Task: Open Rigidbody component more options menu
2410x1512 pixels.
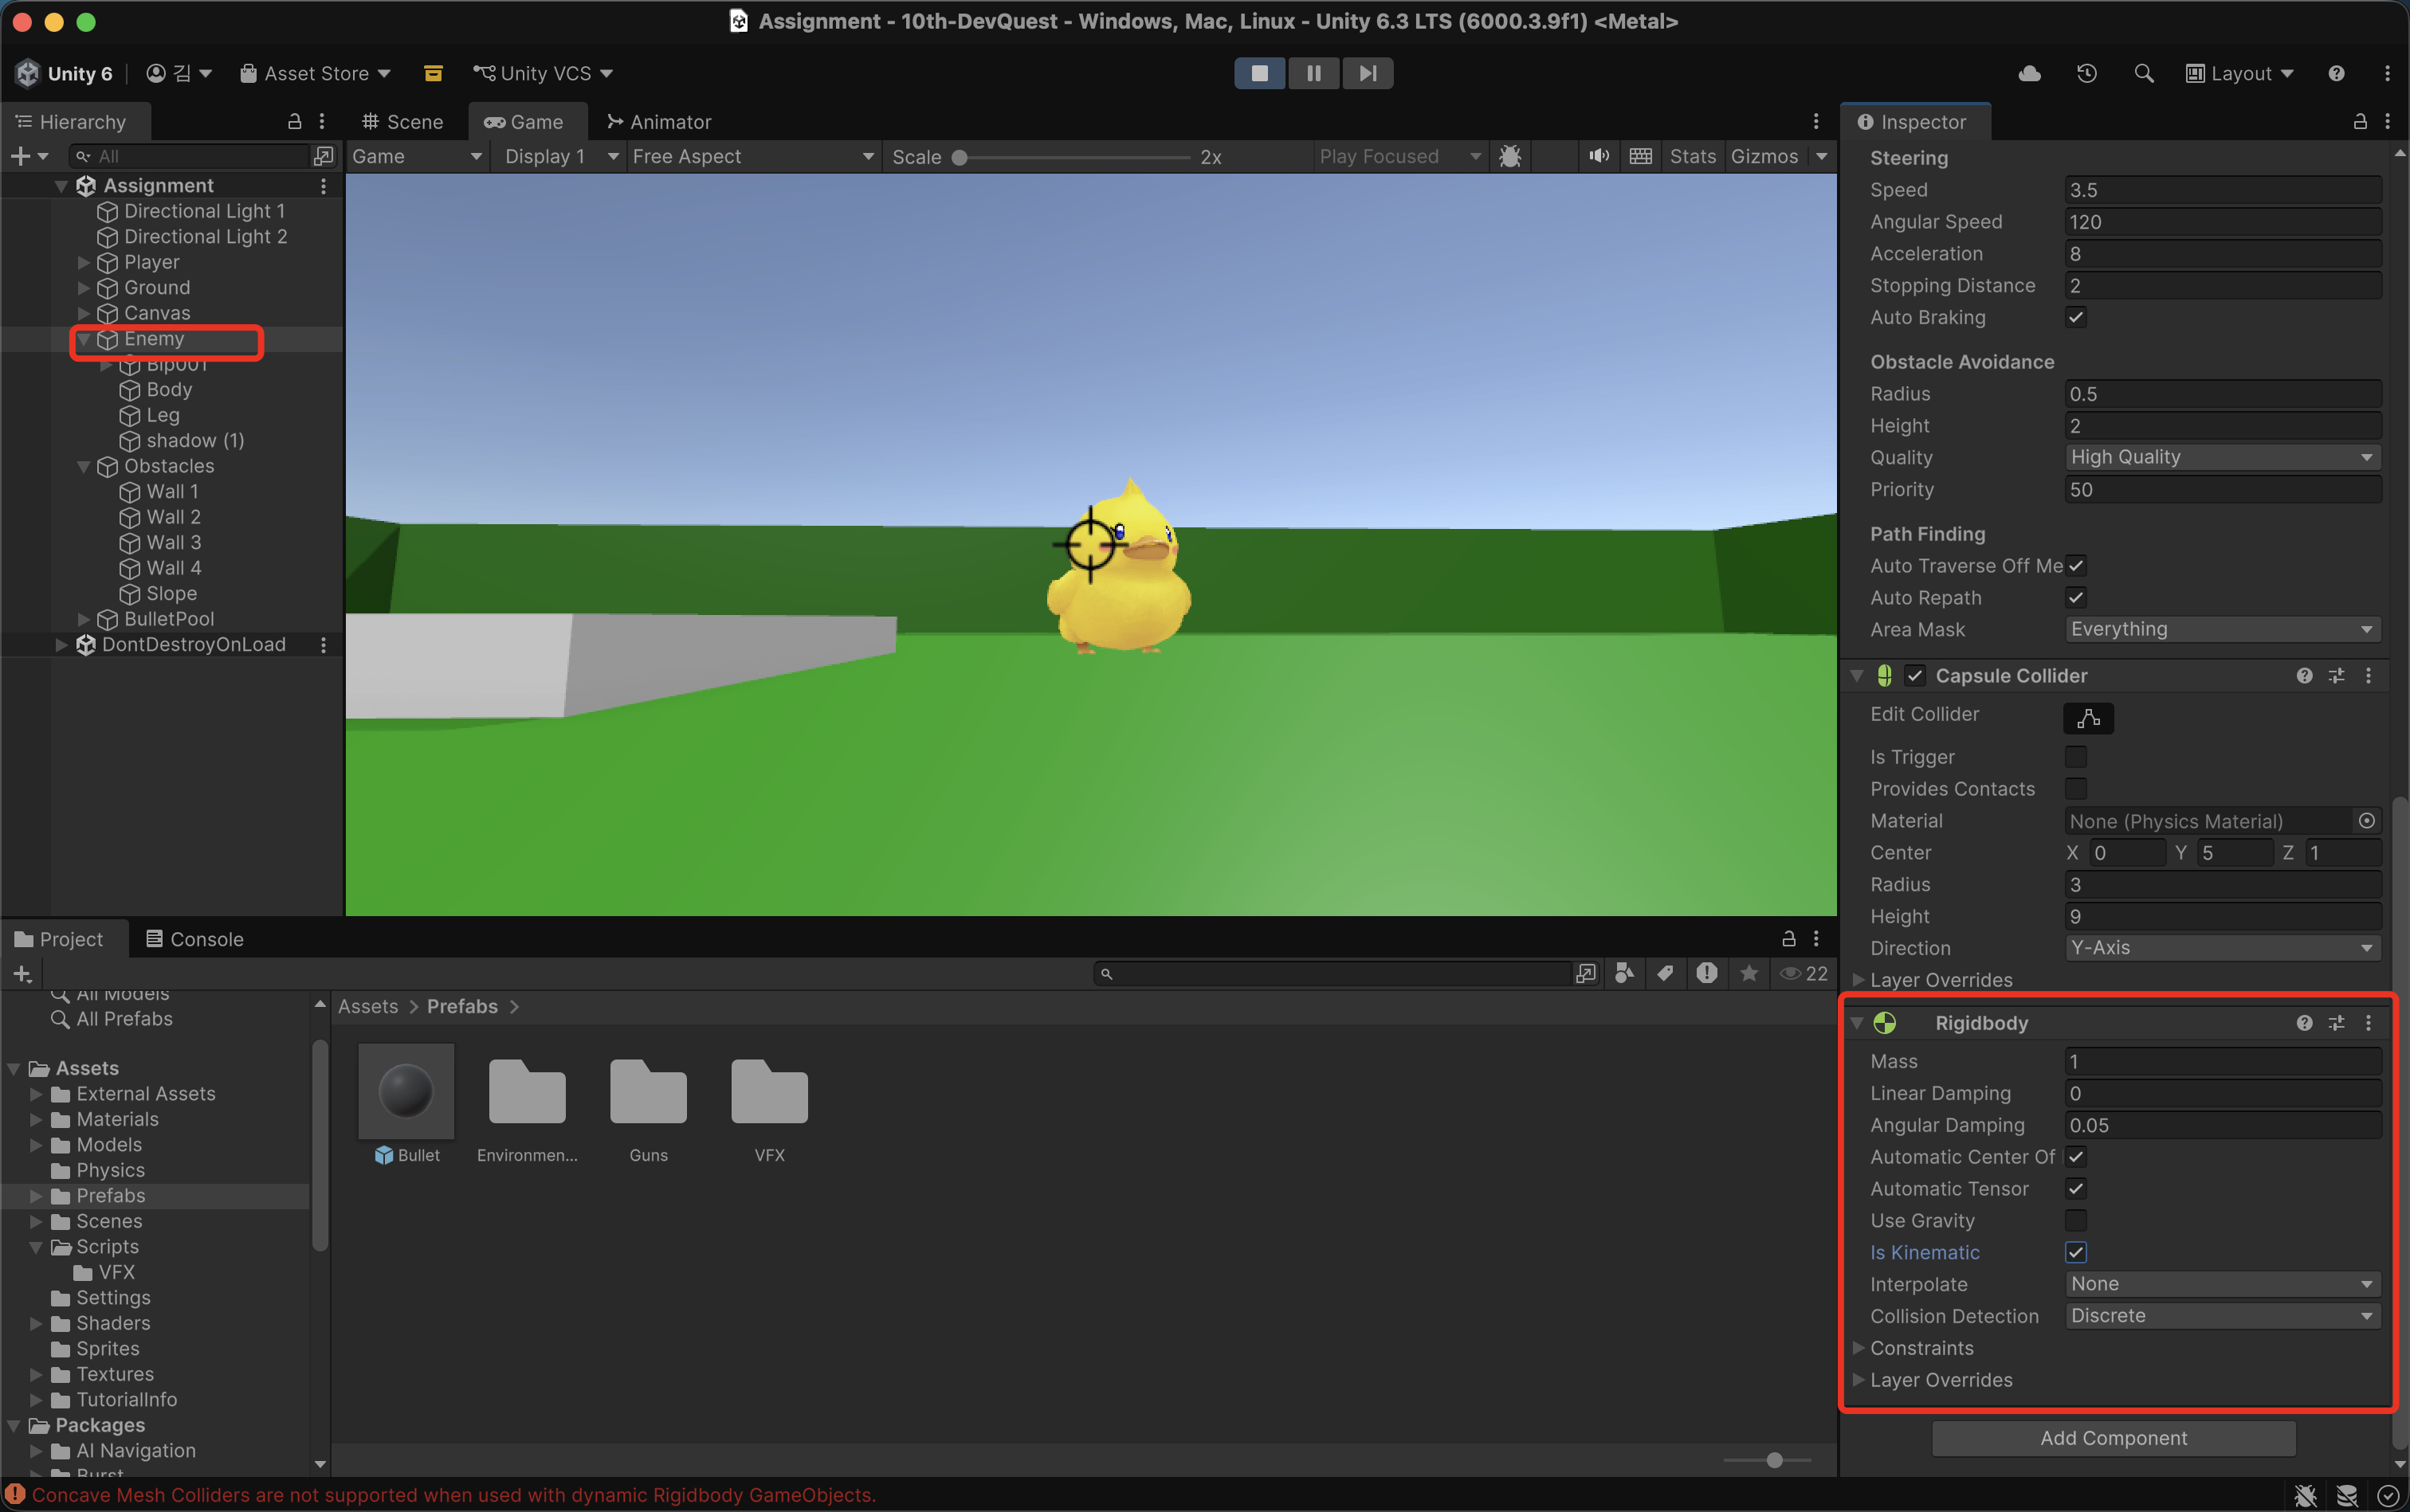Action: [x=2368, y=1023]
